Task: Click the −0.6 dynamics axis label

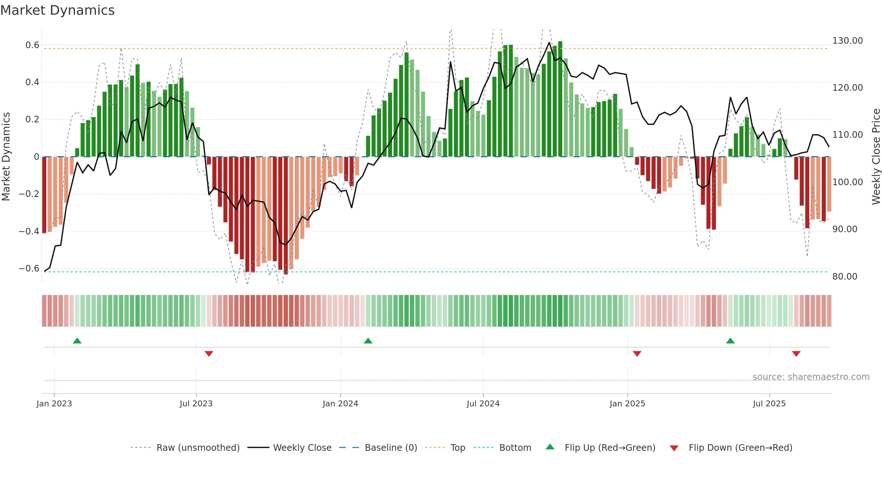Action: [29, 269]
